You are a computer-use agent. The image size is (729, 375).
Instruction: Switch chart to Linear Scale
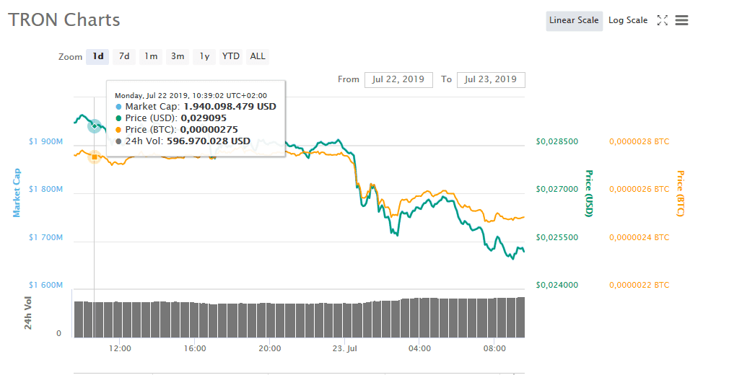pos(574,20)
